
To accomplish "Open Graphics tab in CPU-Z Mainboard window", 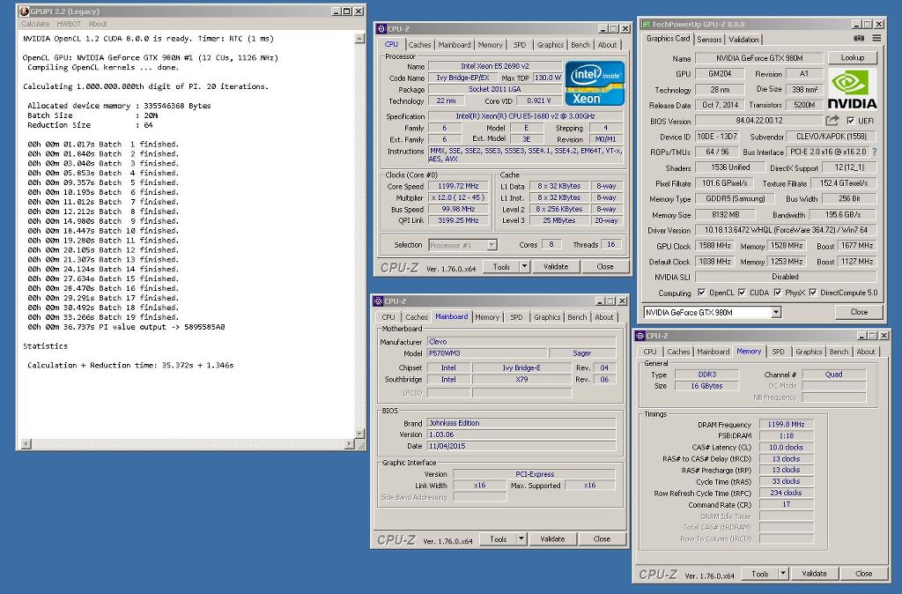I will [546, 316].
